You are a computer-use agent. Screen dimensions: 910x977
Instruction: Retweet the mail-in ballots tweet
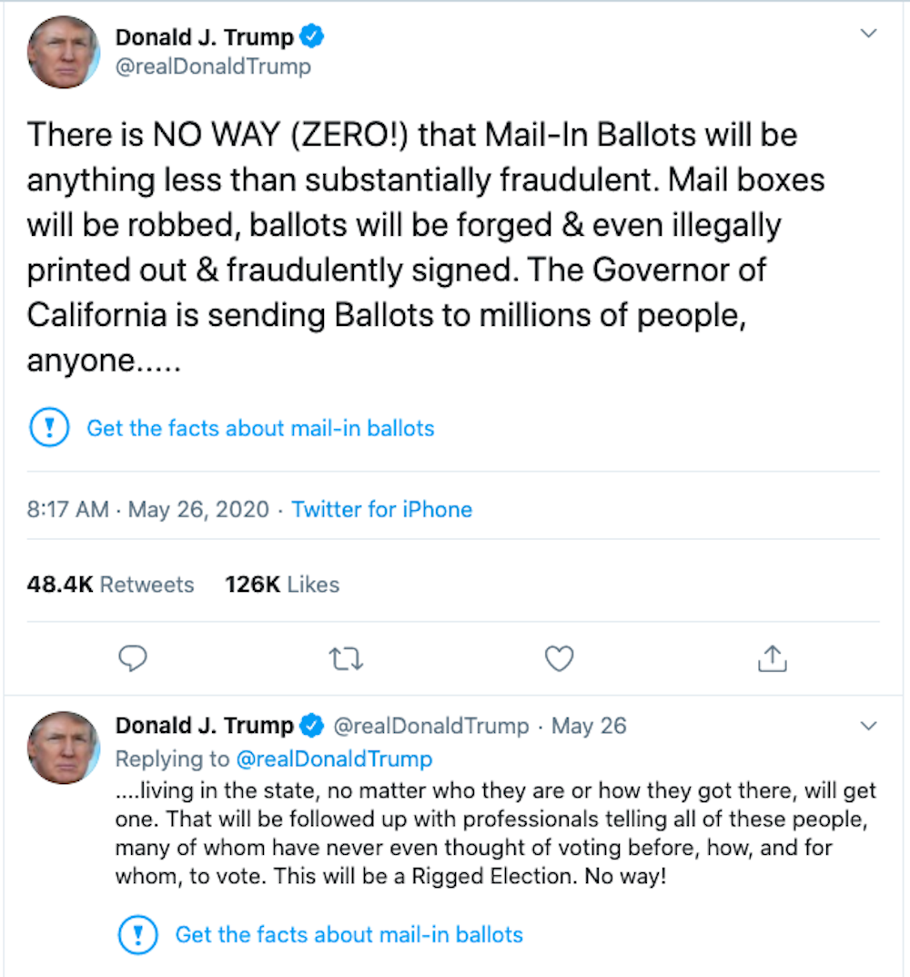(x=347, y=658)
